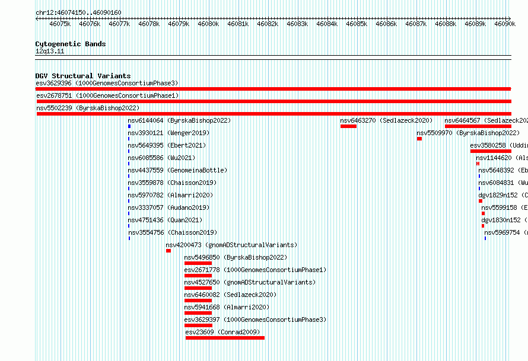This screenshot has height=361, width=528.
Task: Select the red bar under esv3580258
Action: click(491, 151)
